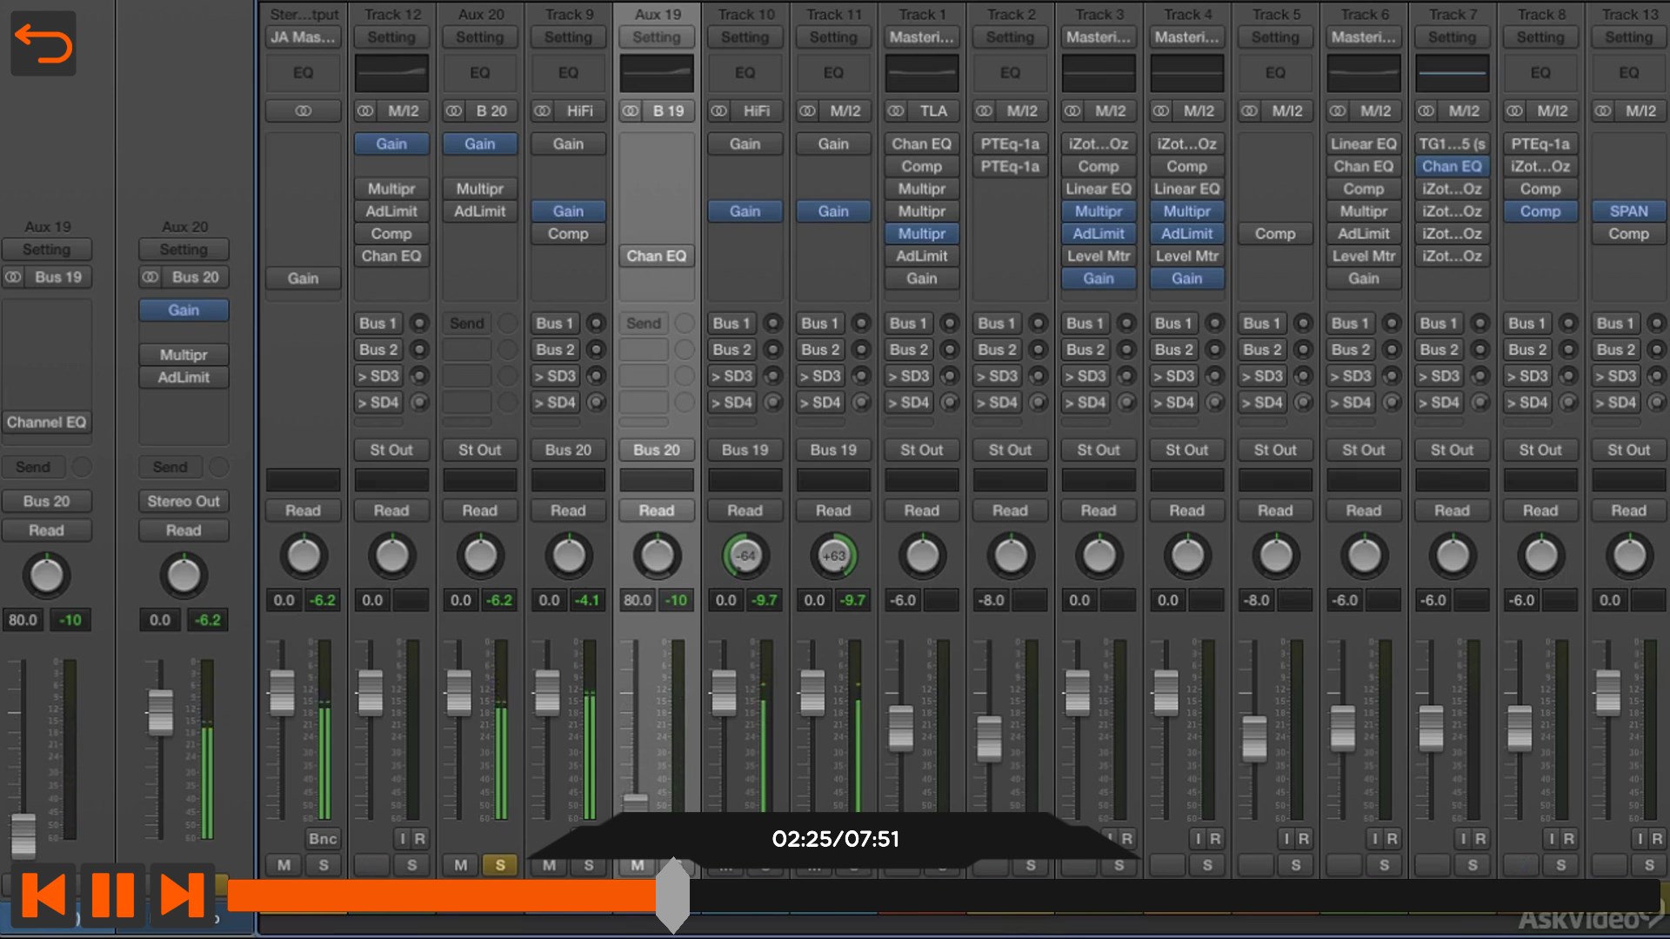The width and height of the screenshot is (1670, 939).
Task: Open the St Out output menu on Track 2
Action: [x=1010, y=450]
